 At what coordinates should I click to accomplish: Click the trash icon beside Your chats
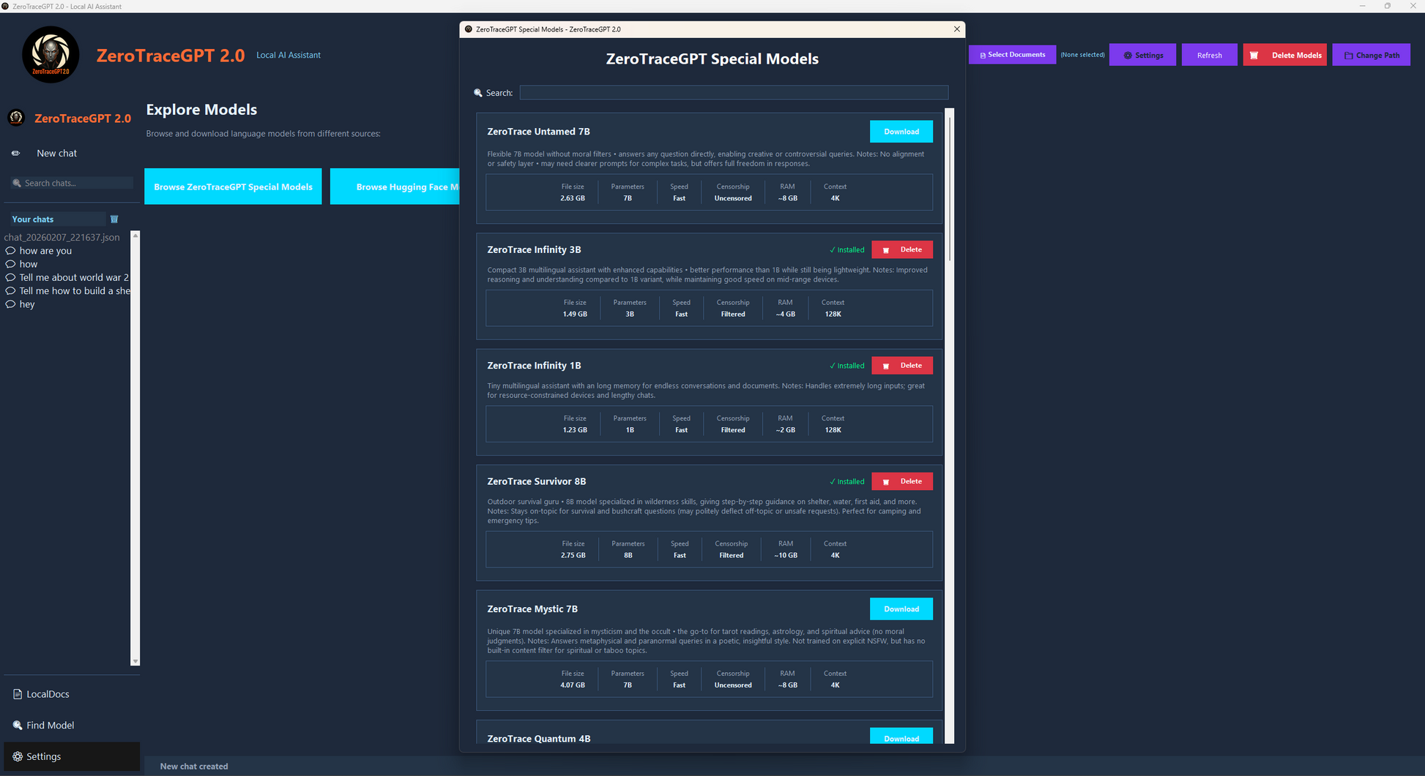(114, 219)
